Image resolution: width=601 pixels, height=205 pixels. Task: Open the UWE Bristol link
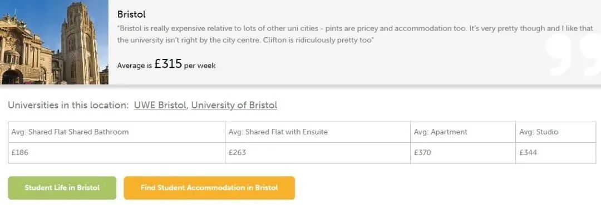tap(160, 105)
